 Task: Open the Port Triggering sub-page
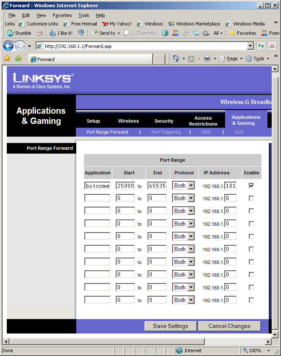click(166, 132)
